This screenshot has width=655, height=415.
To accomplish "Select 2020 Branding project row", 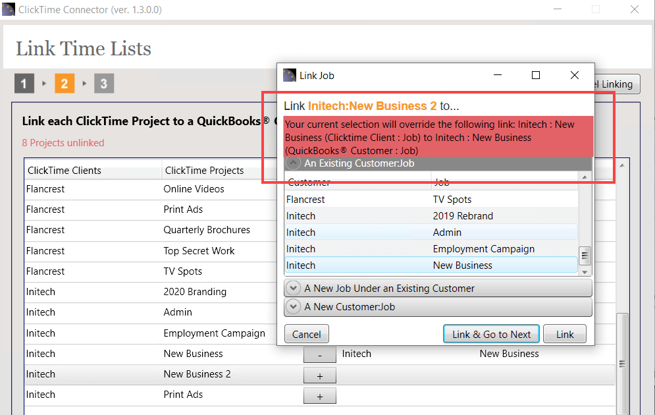I will pyautogui.click(x=151, y=292).
